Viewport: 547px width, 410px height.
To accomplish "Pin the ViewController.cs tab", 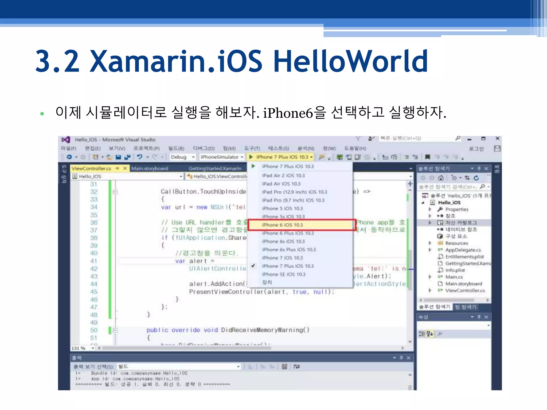I will pos(117,168).
